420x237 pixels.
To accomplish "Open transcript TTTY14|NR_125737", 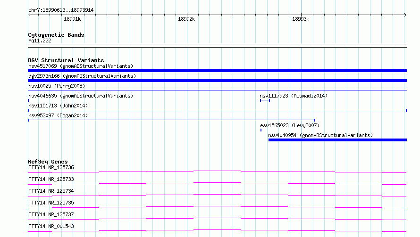I will point(51,214).
